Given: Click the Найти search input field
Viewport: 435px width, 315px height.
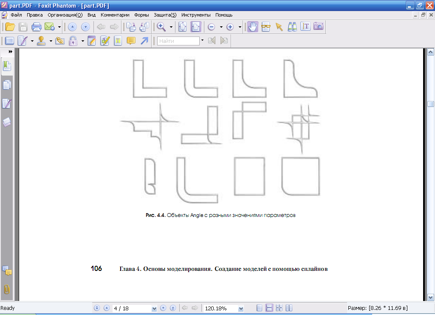Looking at the screenshot, I should point(178,41).
